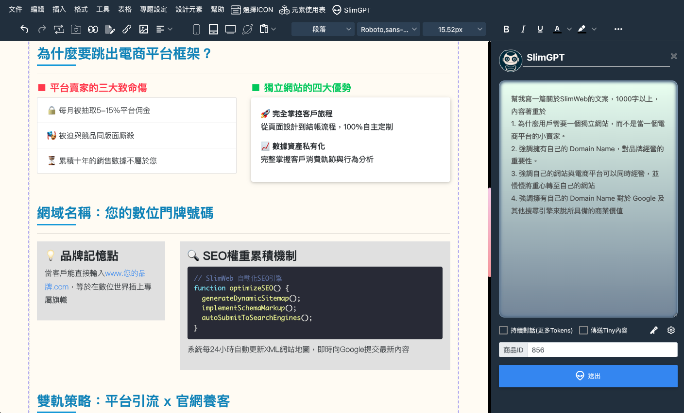Open the 專題設定 menu

(x=153, y=9)
